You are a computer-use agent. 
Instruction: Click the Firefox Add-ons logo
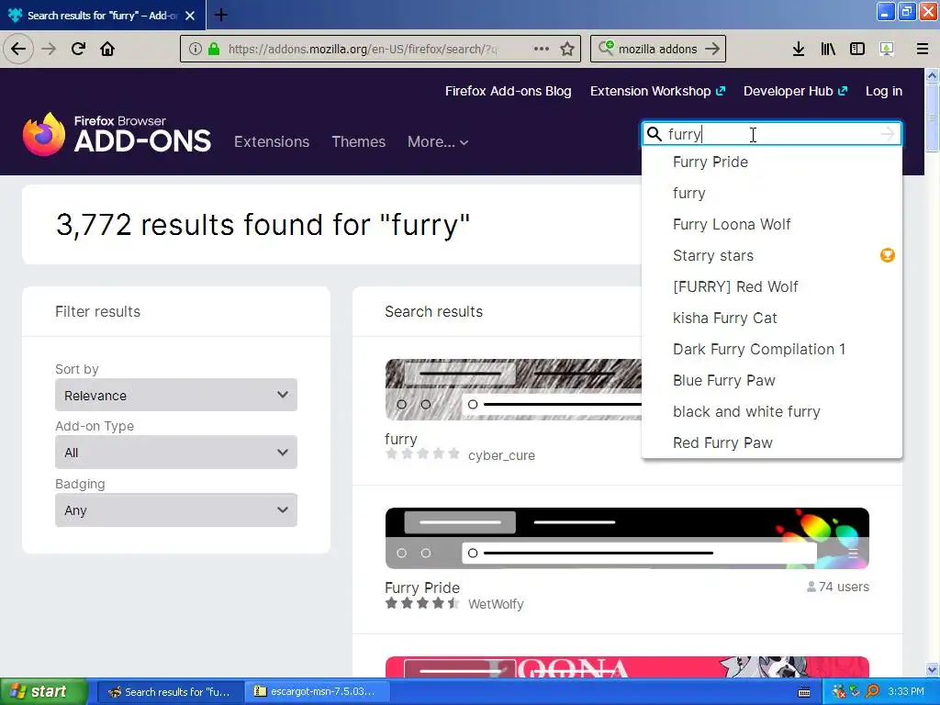tap(117, 134)
